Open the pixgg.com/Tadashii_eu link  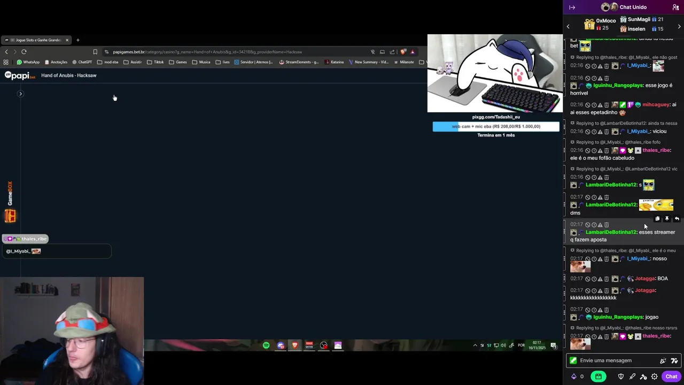[x=496, y=117]
